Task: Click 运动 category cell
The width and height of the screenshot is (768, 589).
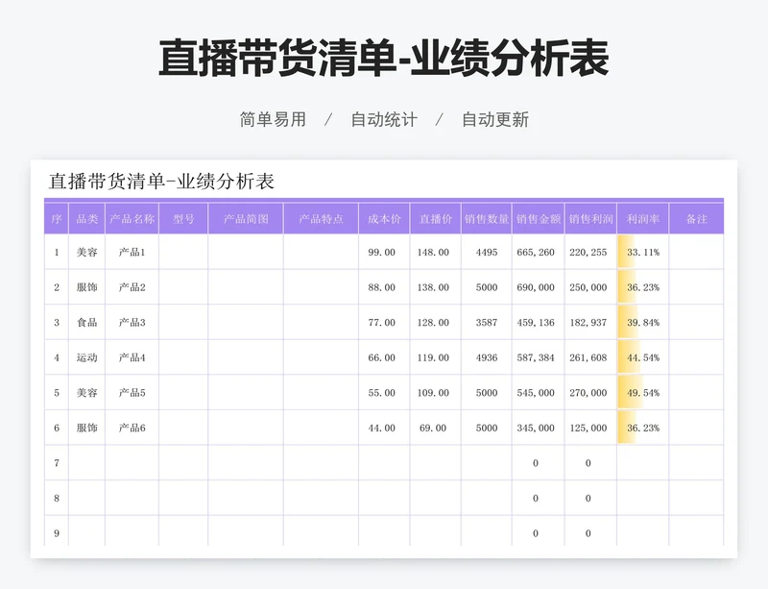Action: coord(86,357)
